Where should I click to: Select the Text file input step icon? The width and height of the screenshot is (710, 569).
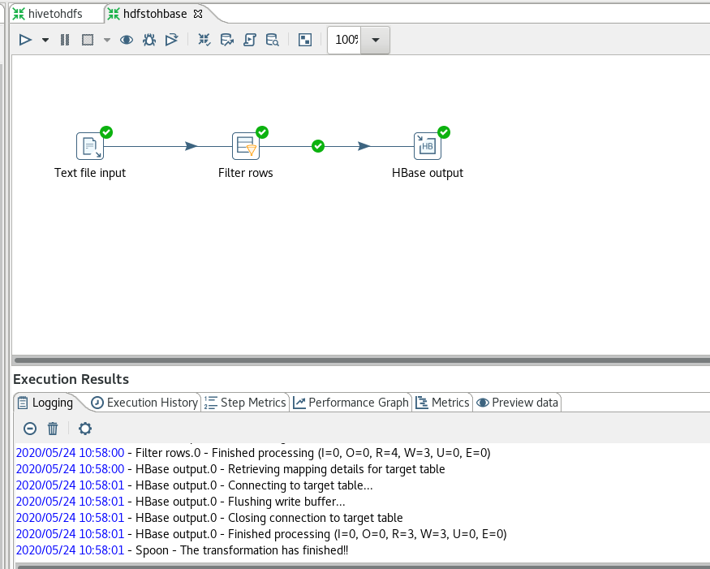pyautogui.click(x=90, y=146)
